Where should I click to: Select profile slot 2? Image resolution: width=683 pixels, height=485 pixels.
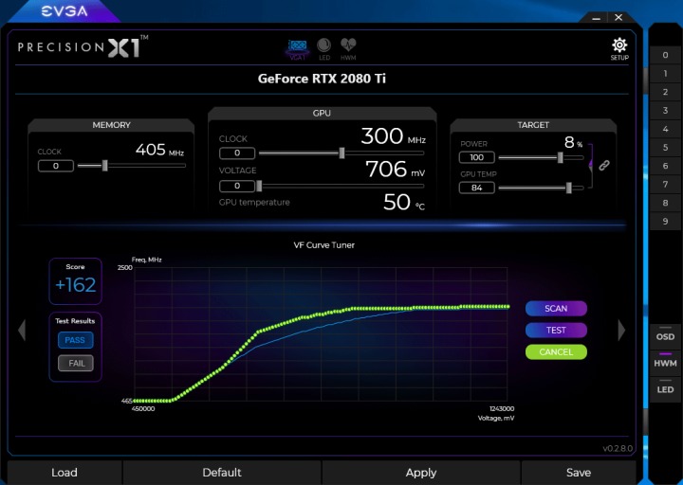point(665,92)
